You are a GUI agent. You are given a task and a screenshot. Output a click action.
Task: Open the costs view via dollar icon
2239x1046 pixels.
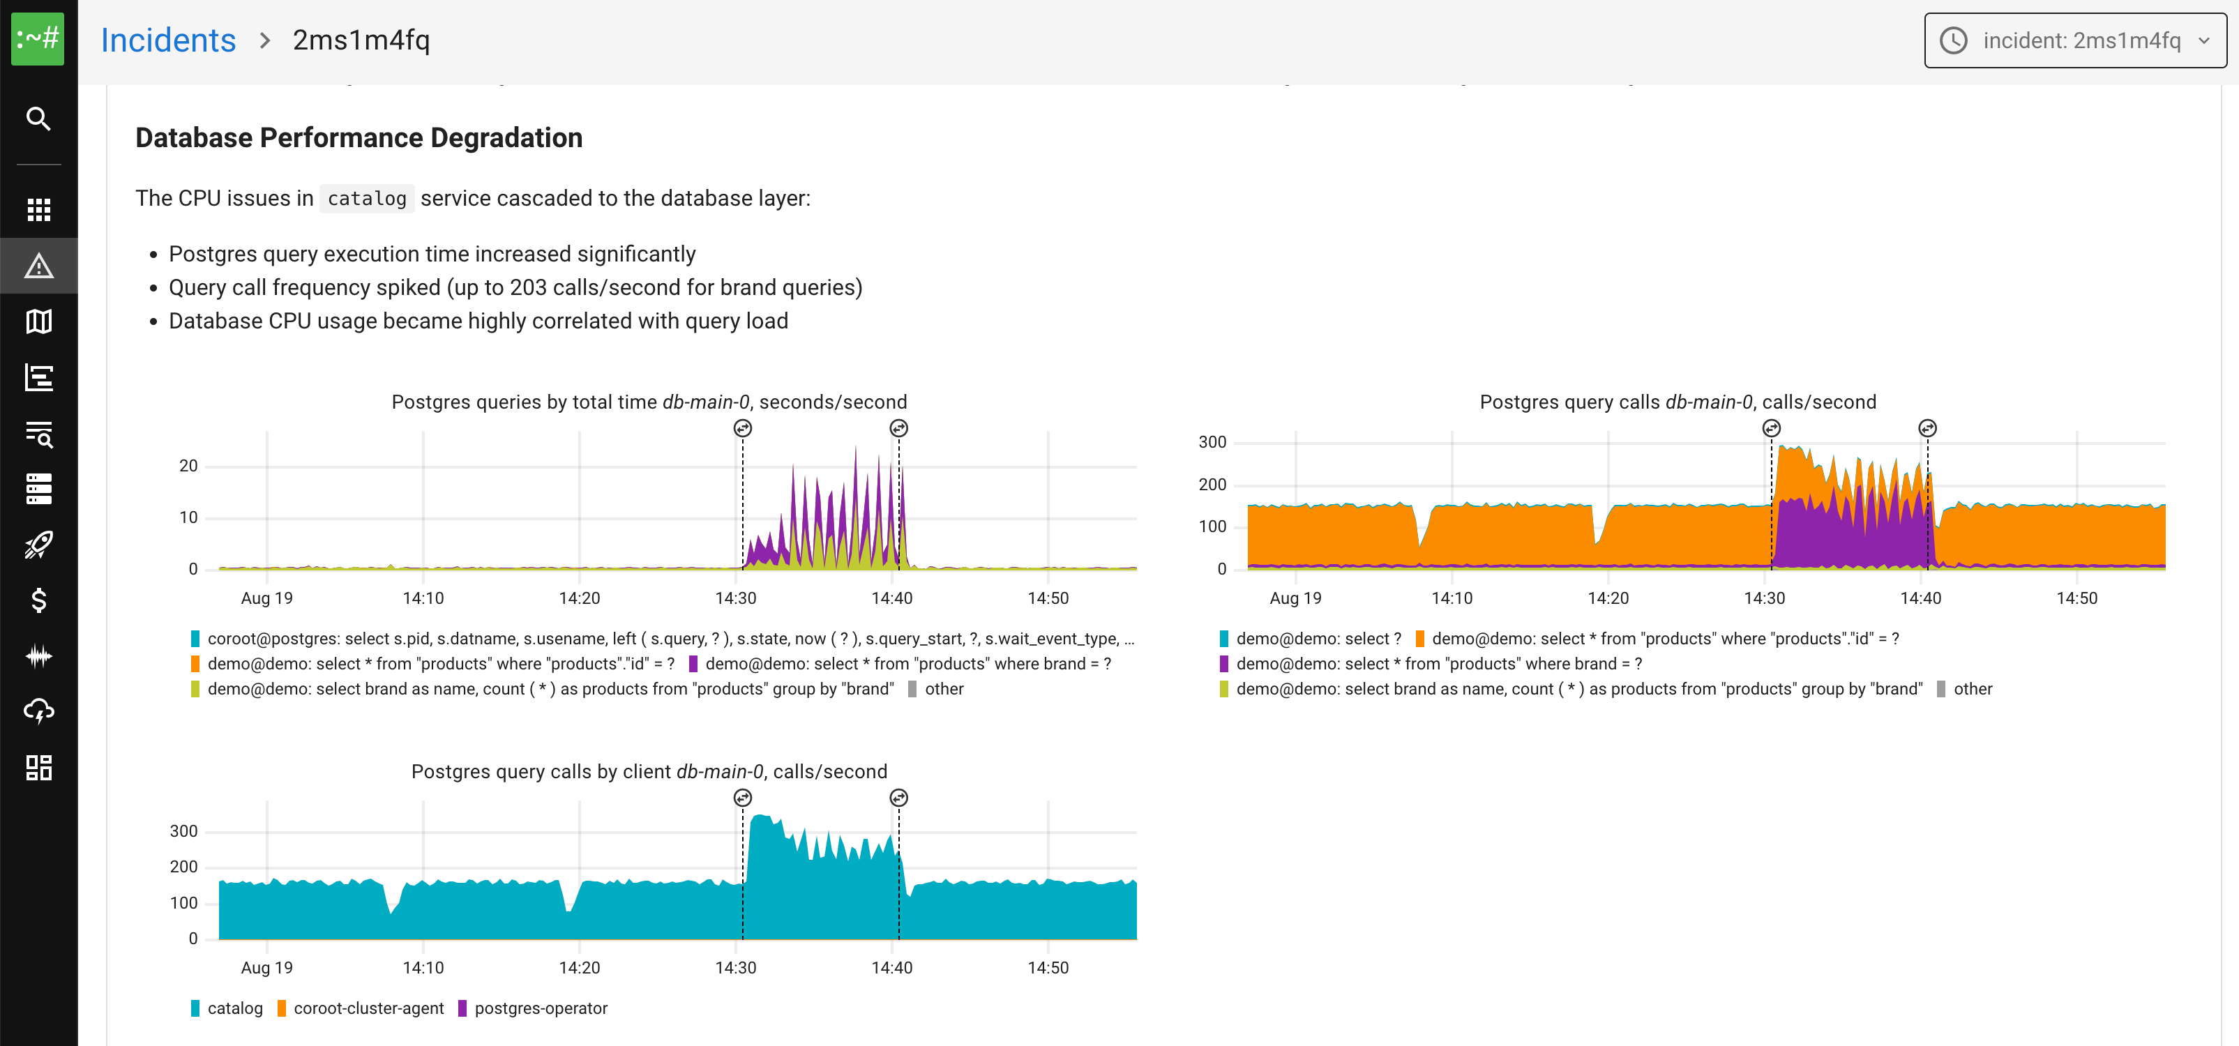tap(38, 600)
